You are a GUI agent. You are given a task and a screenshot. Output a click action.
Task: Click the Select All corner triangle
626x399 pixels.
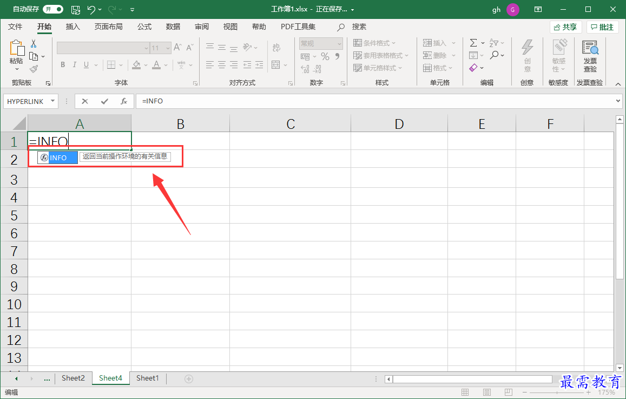pyautogui.click(x=19, y=123)
